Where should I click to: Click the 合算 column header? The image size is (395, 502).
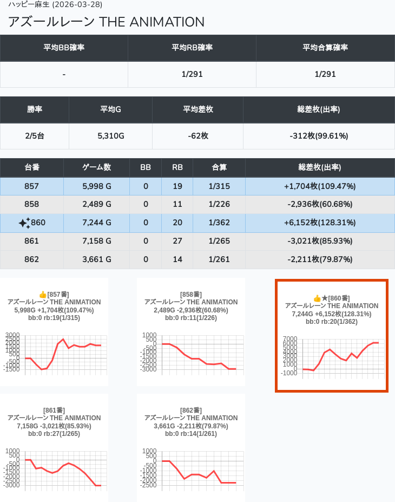click(x=219, y=168)
